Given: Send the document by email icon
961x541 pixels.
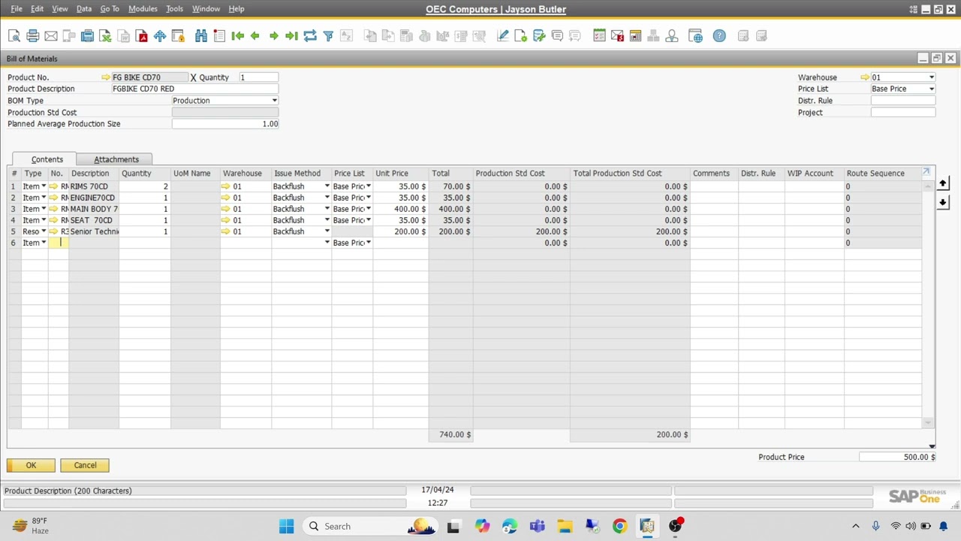Looking at the screenshot, I should pyautogui.click(x=50, y=36).
